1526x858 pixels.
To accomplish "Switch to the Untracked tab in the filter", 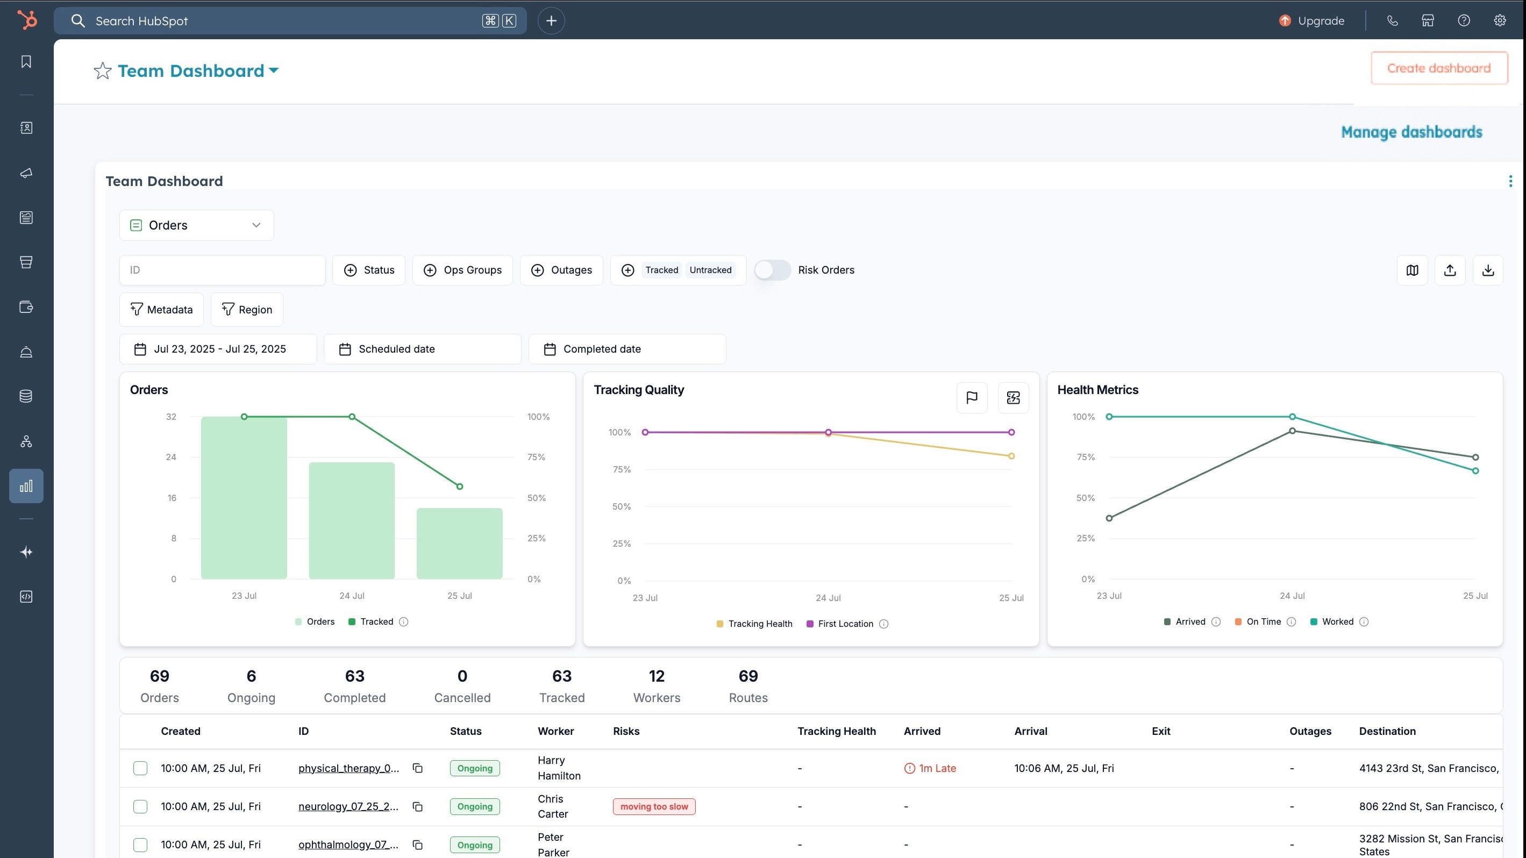I will pos(710,270).
